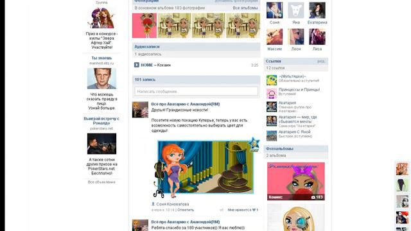The height and width of the screenshot is (231, 411).
Task: Click the icon of Аватария Главная группа link
Action: pos(272,107)
